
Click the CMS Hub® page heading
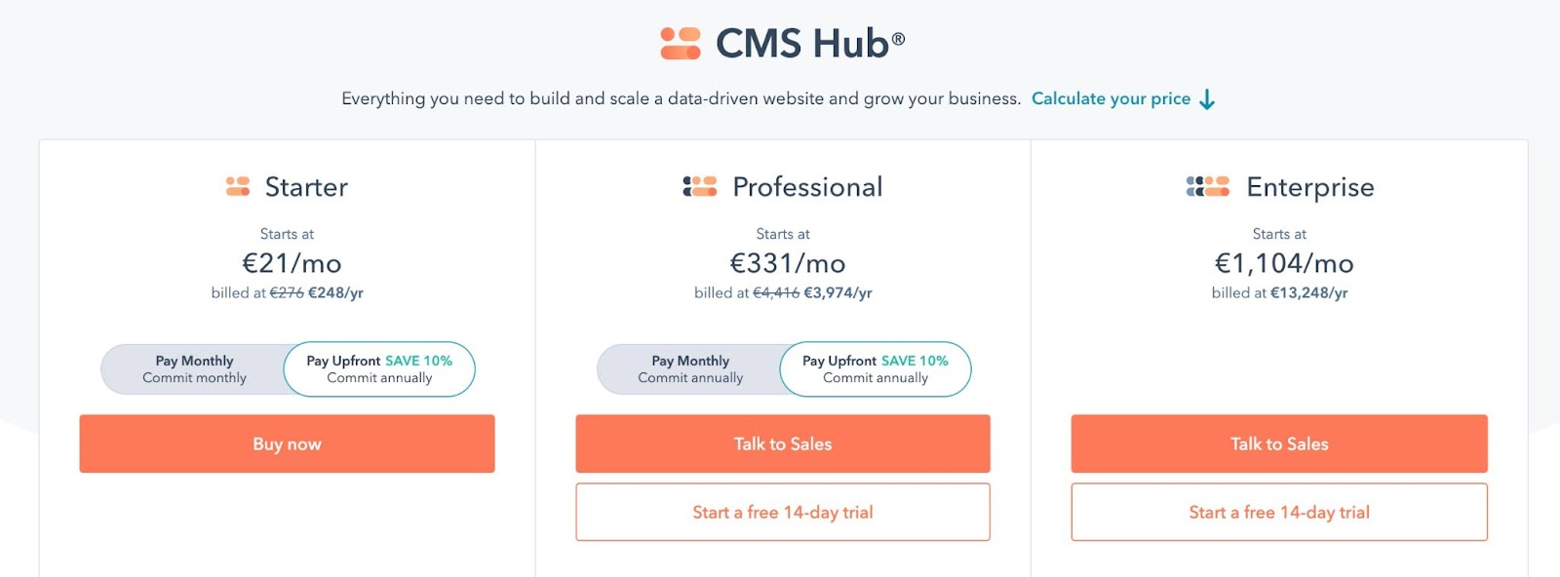tap(812, 41)
